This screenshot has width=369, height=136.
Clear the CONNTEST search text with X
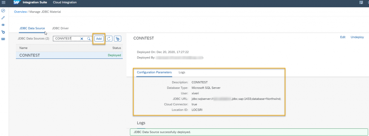[x=82, y=39]
